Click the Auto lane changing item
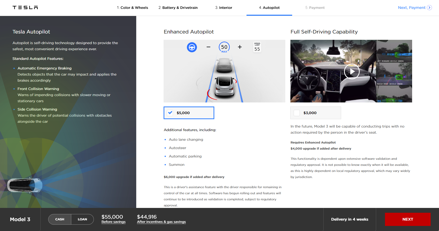The image size is (439, 231). tap(186, 139)
